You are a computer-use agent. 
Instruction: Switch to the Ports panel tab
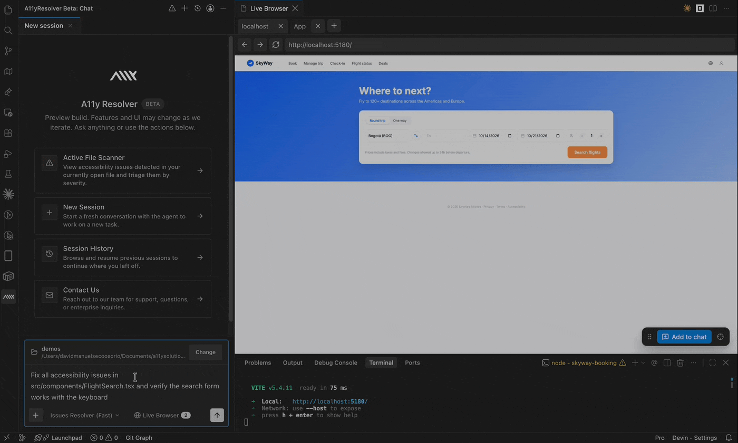point(412,363)
